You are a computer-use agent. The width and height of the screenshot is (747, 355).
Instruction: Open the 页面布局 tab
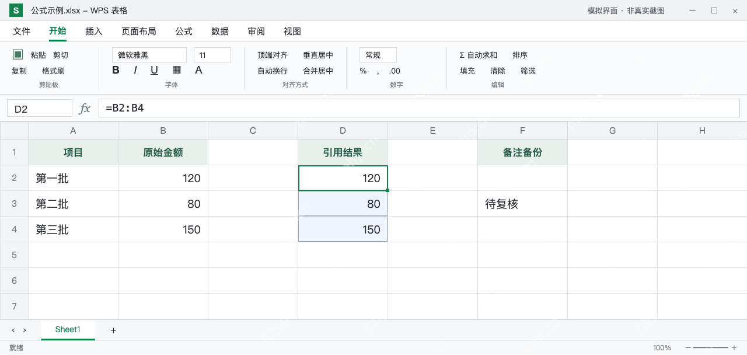pos(139,32)
